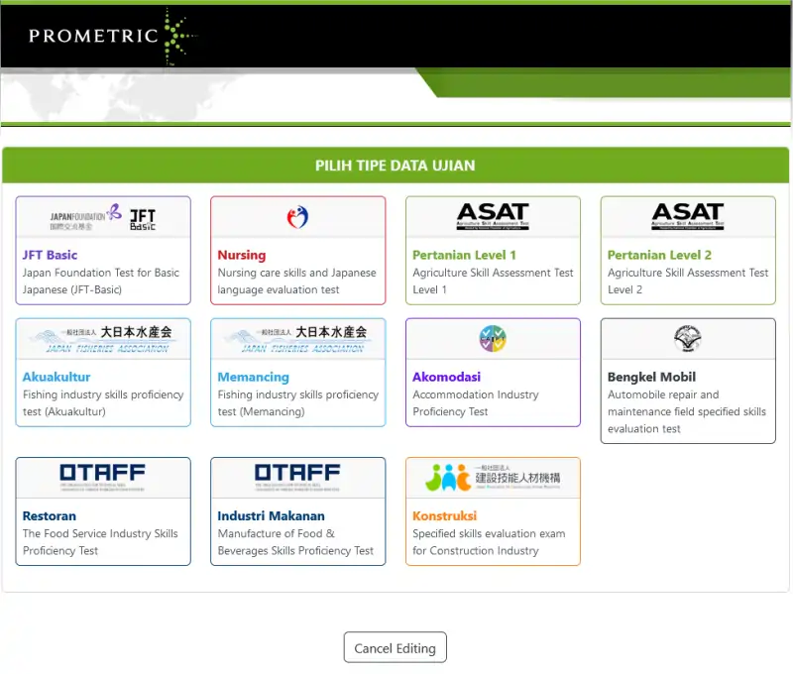Click Japan Fisheries Association logo on Memancing card
This screenshot has height=674, width=793.
[298, 339]
